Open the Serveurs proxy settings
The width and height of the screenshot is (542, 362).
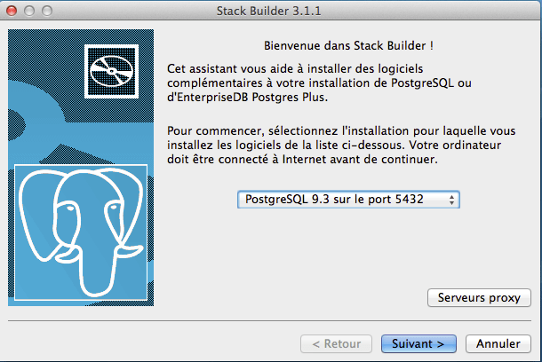click(x=478, y=298)
